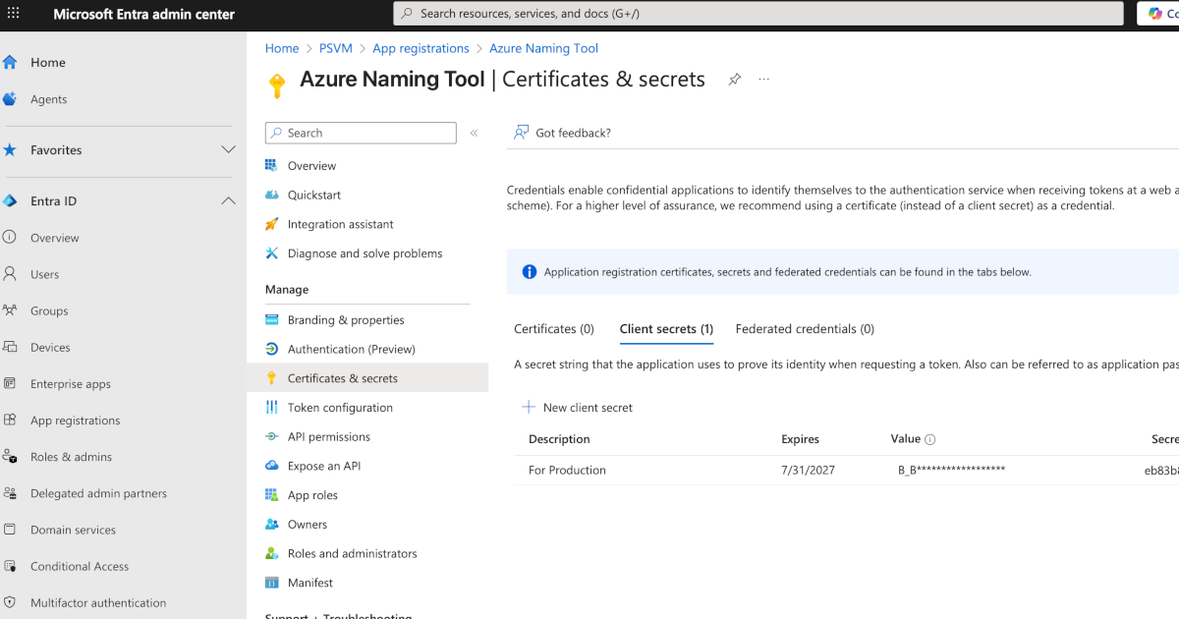This screenshot has height=619, width=1179.
Task: Pin the Azure Naming Tool page
Action: click(734, 80)
